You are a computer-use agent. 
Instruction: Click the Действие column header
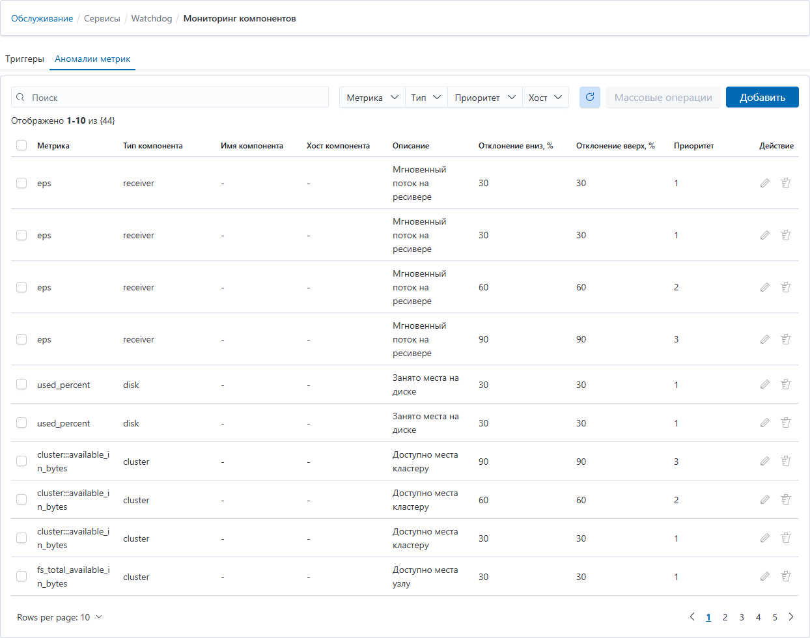pos(776,146)
